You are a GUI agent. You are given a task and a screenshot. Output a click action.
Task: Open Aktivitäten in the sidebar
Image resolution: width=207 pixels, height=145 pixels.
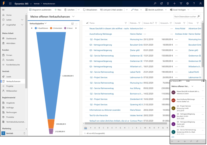11,43
